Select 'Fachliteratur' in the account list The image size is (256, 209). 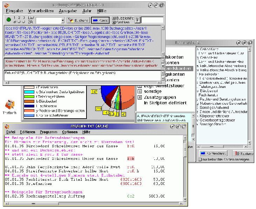[x=208, y=95]
